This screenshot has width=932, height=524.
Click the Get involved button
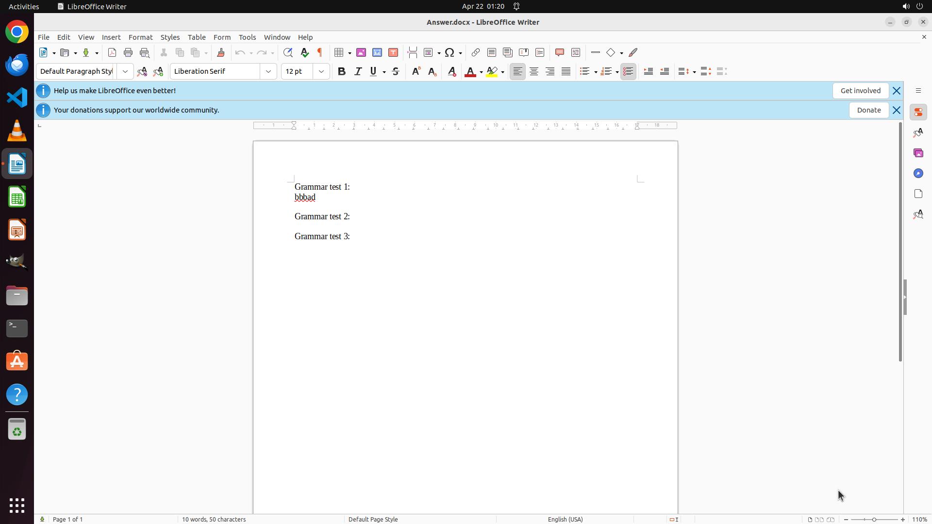tap(860, 91)
